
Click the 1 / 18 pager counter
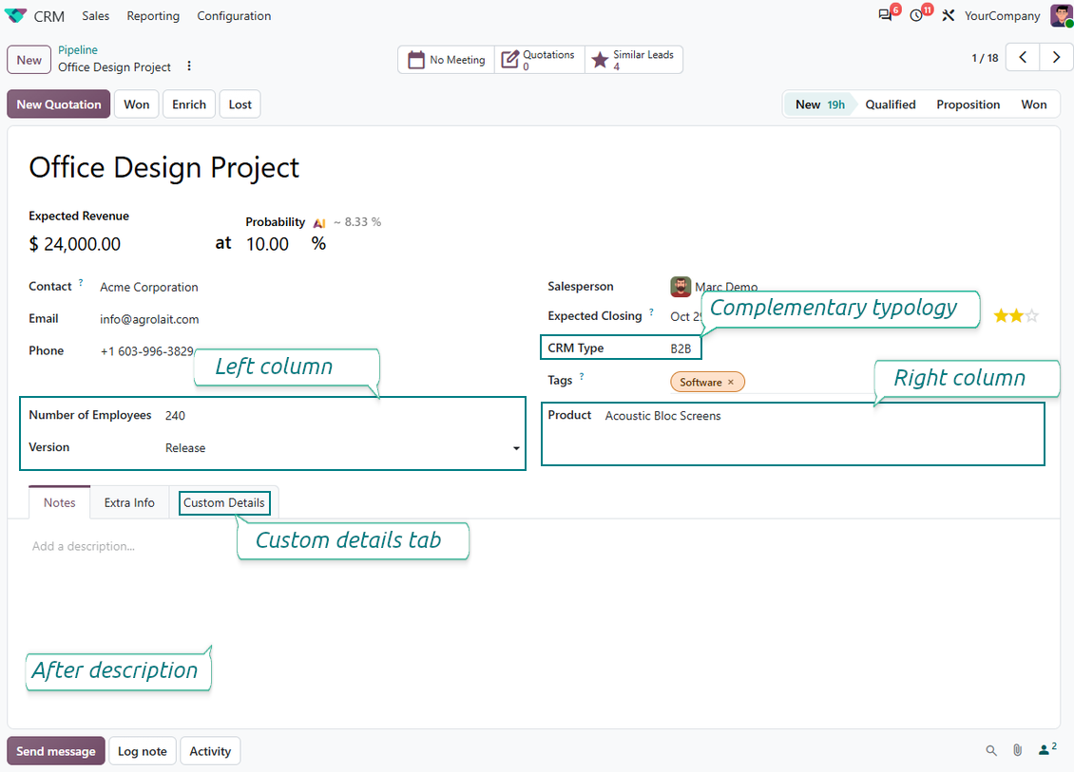tap(985, 58)
